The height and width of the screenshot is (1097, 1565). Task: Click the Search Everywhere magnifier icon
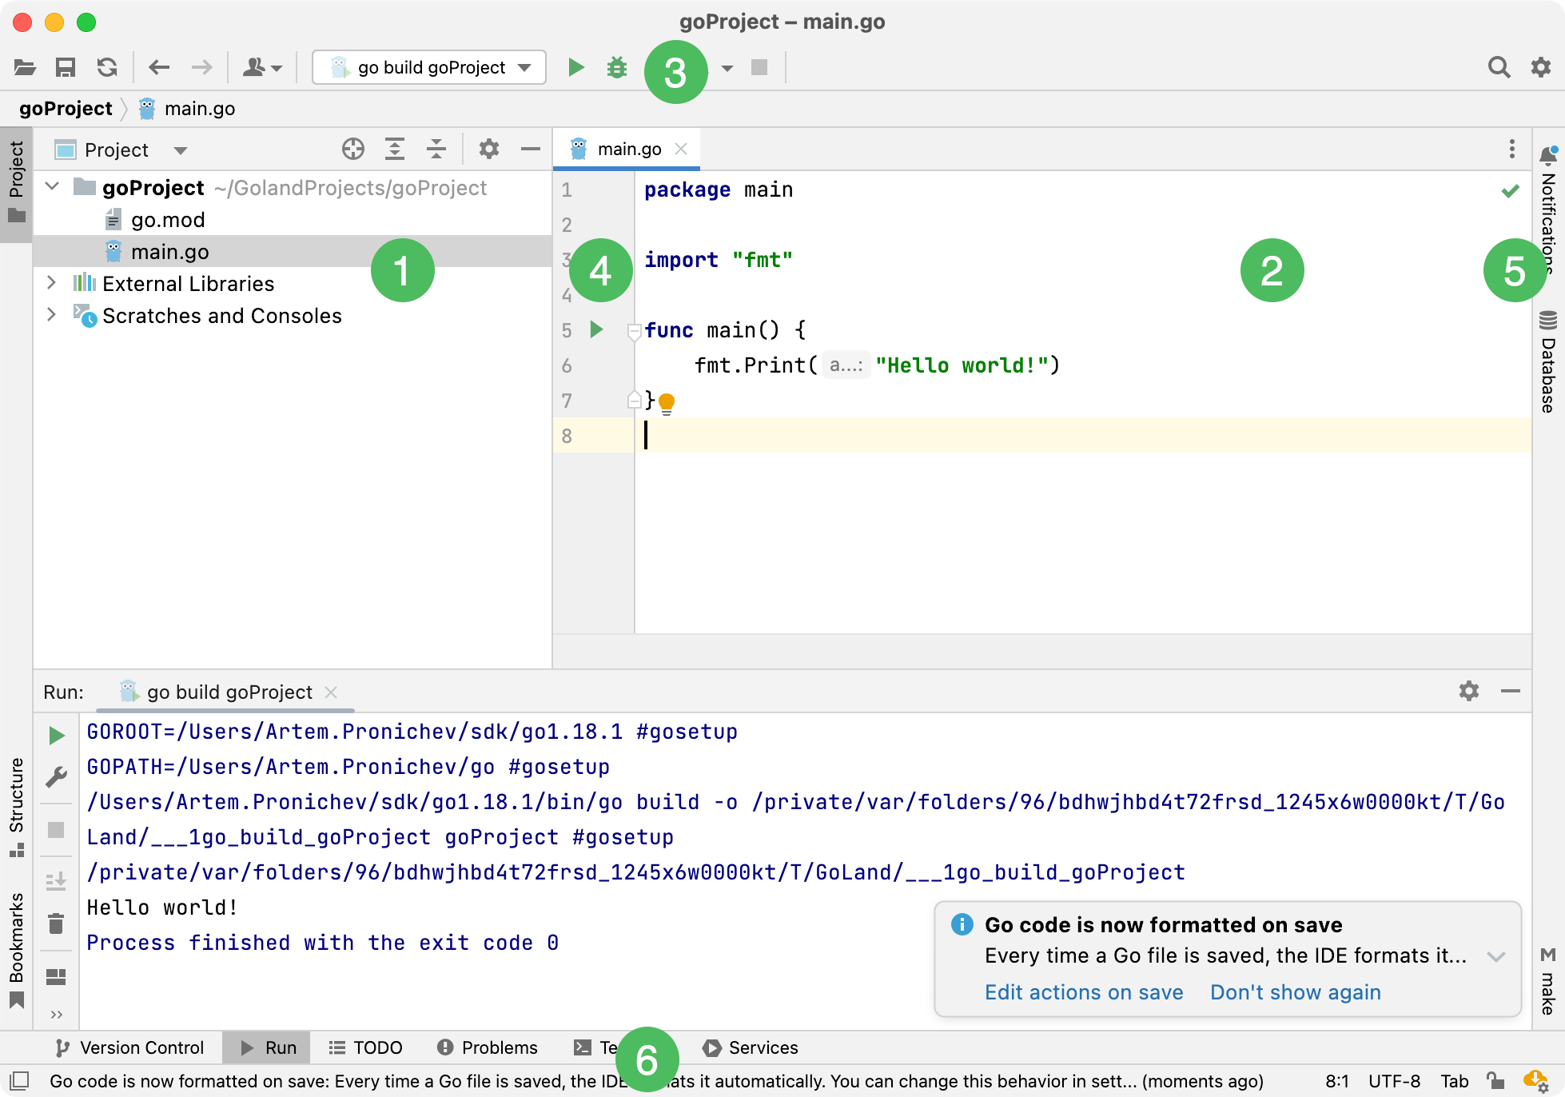pos(1499,67)
